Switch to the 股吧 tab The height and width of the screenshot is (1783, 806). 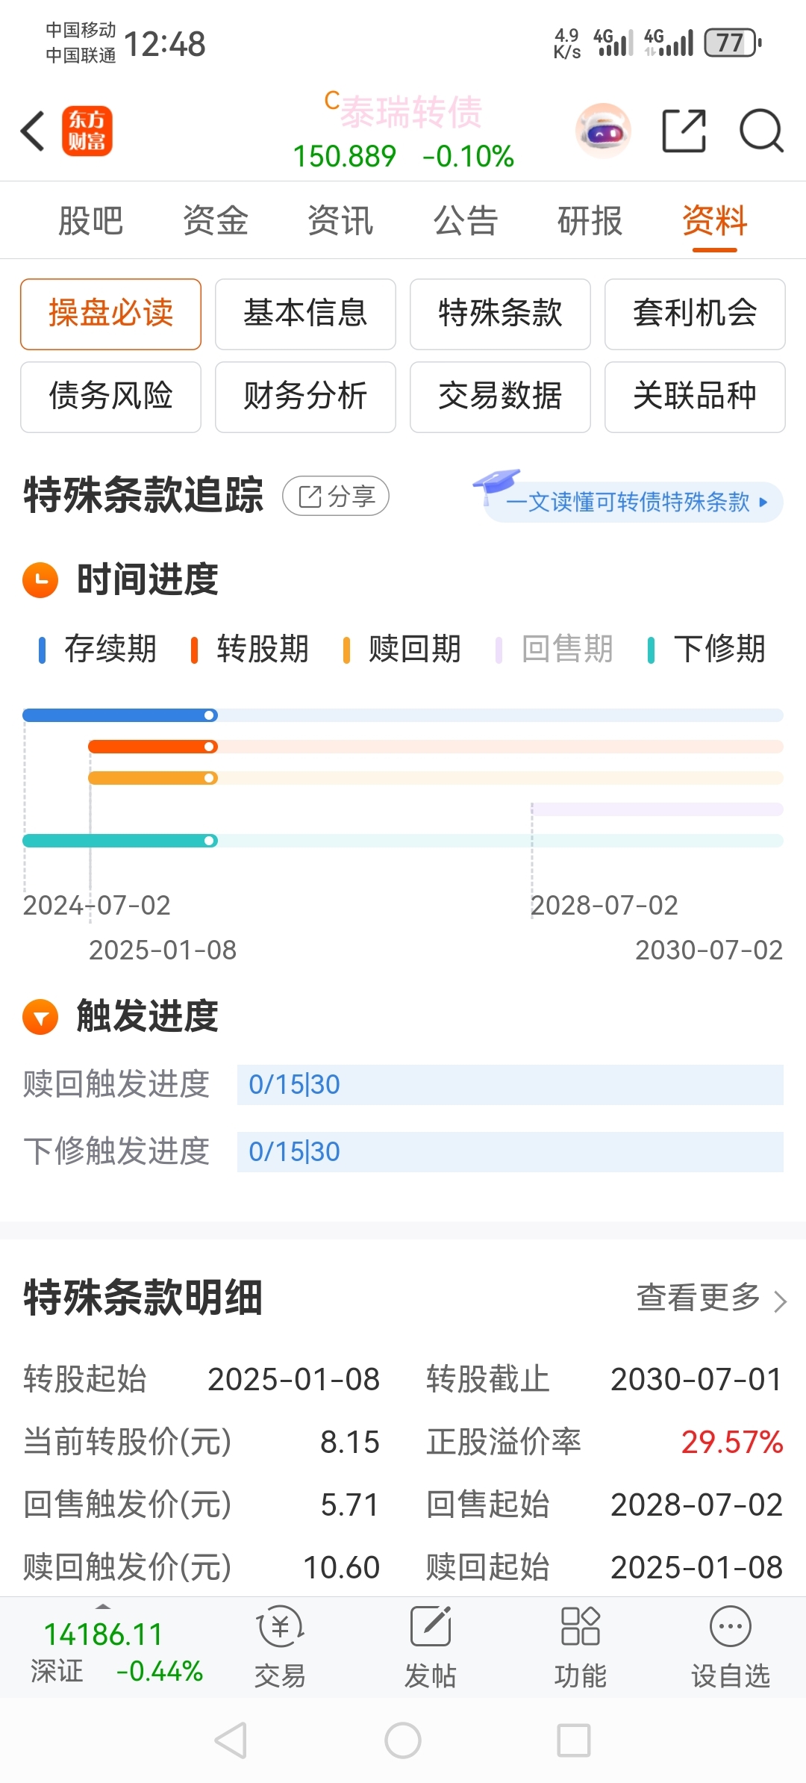point(90,221)
